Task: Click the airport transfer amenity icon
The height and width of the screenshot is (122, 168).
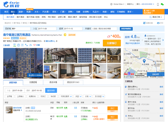Action: coord(26,45)
